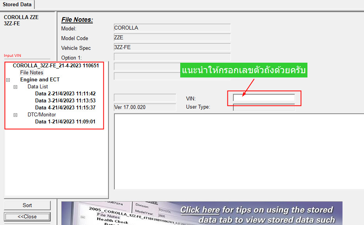Select the Engine and ECT tree item
Image resolution: width=364 pixels, height=225 pixels.
[x=40, y=79]
